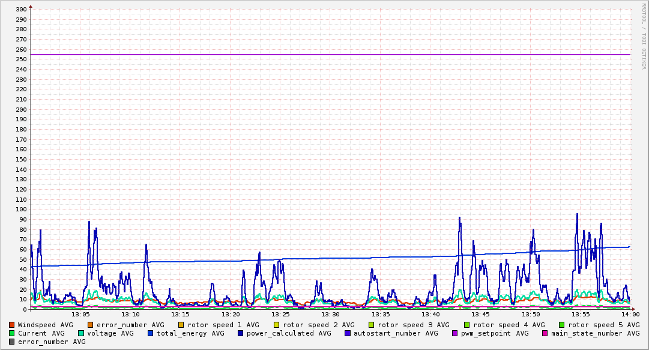The height and width of the screenshot is (350, 649).
Task: Click the 14:00 time axis label
Action: click(630, 315)
